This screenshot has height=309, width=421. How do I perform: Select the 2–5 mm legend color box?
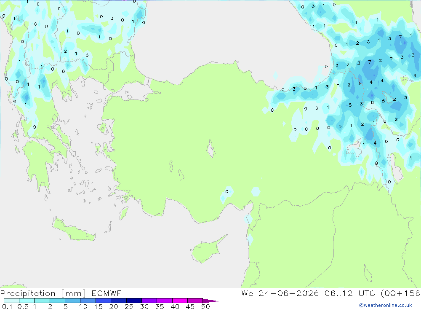[57, 301]
